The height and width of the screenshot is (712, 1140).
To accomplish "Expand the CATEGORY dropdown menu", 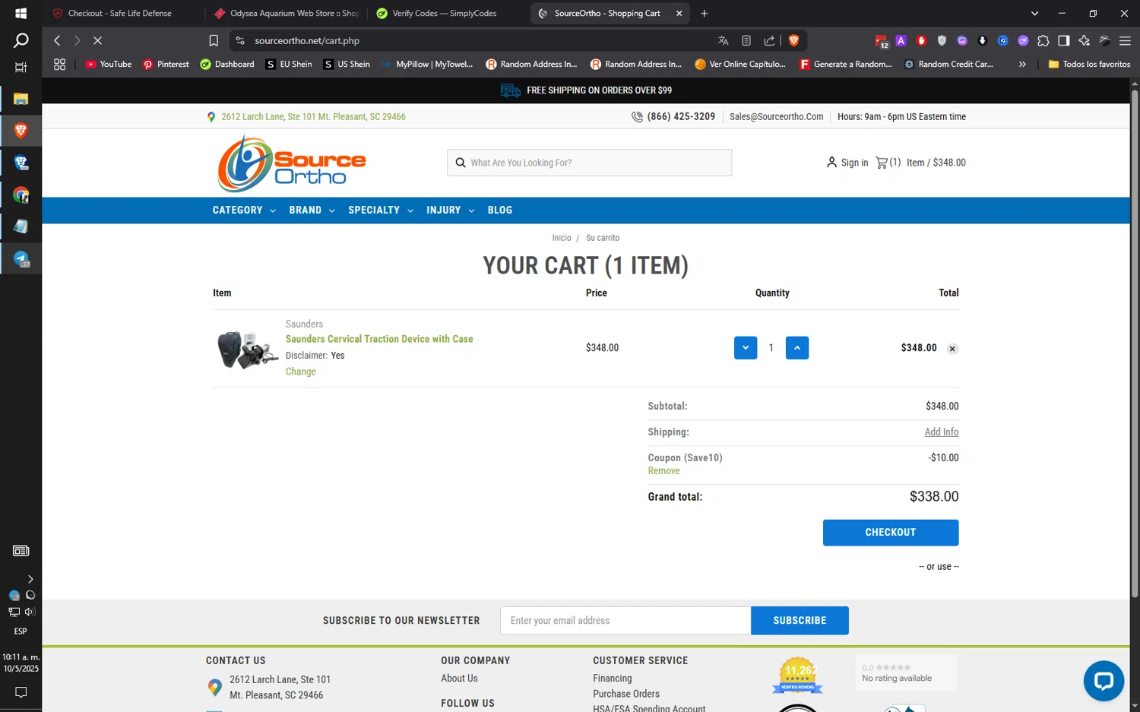I will 243,210.
